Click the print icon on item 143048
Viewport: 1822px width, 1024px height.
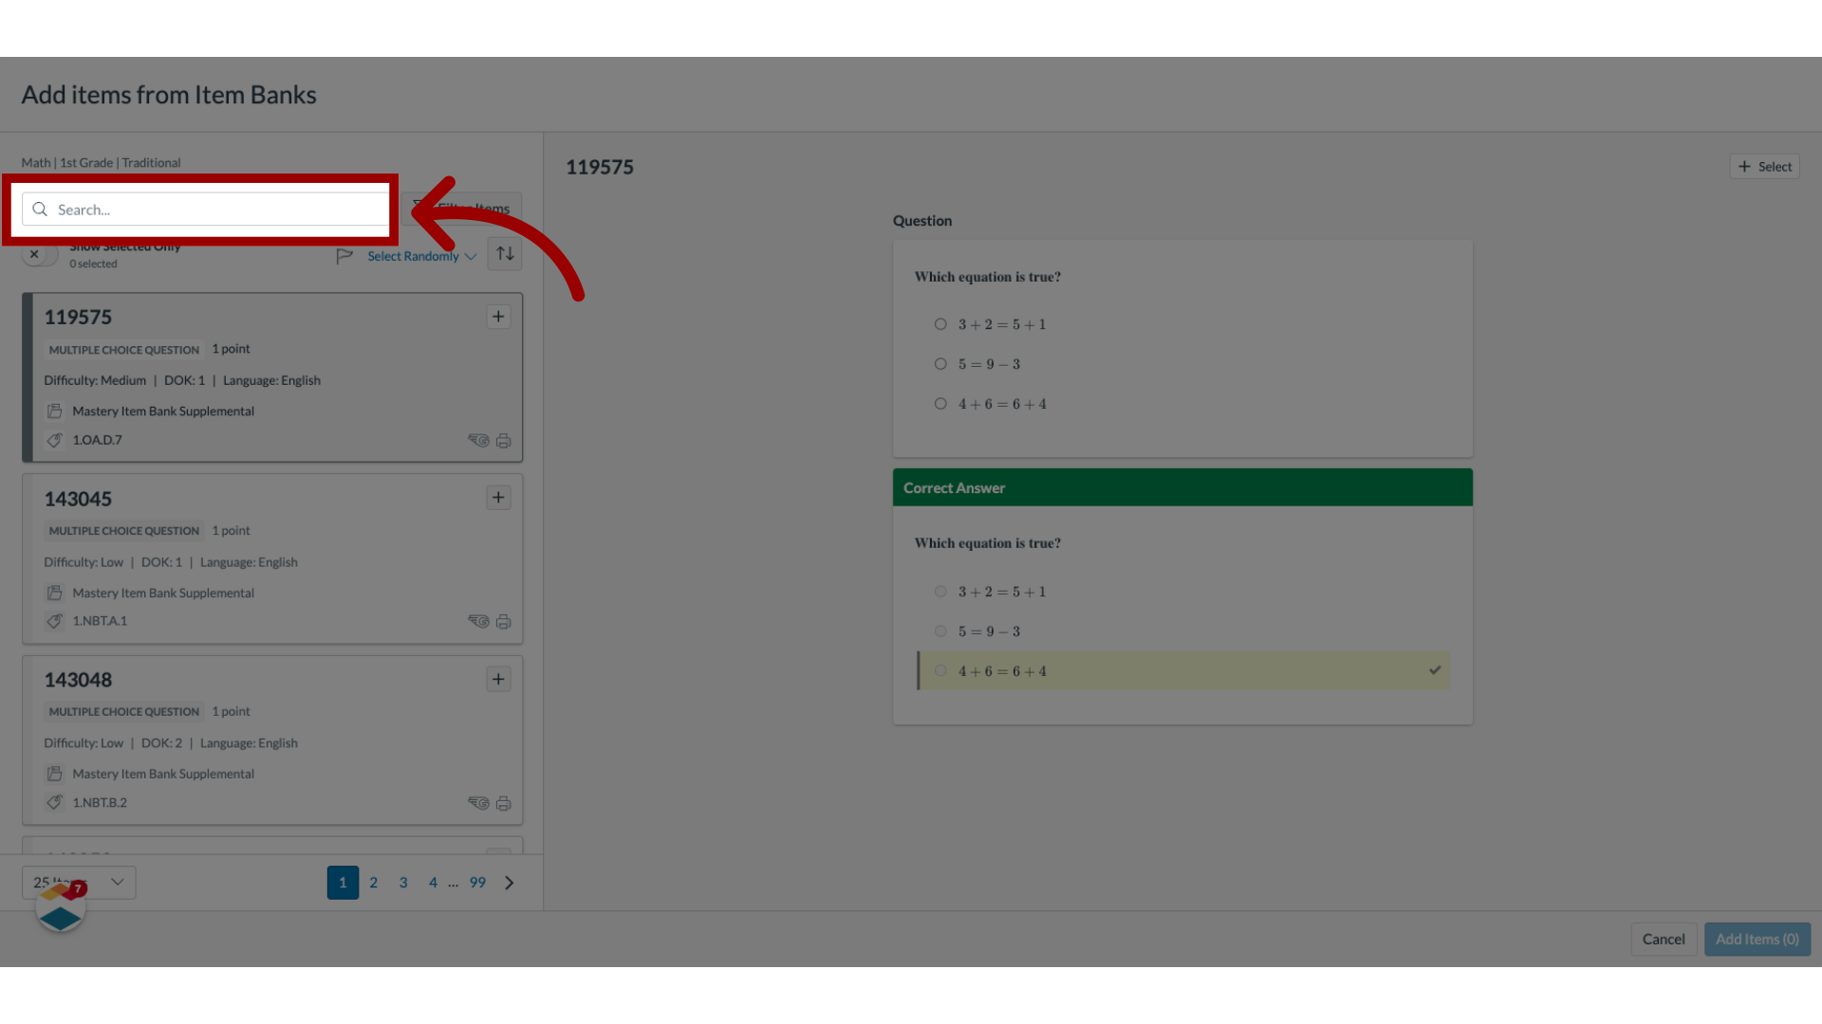[x=503, y=801]
